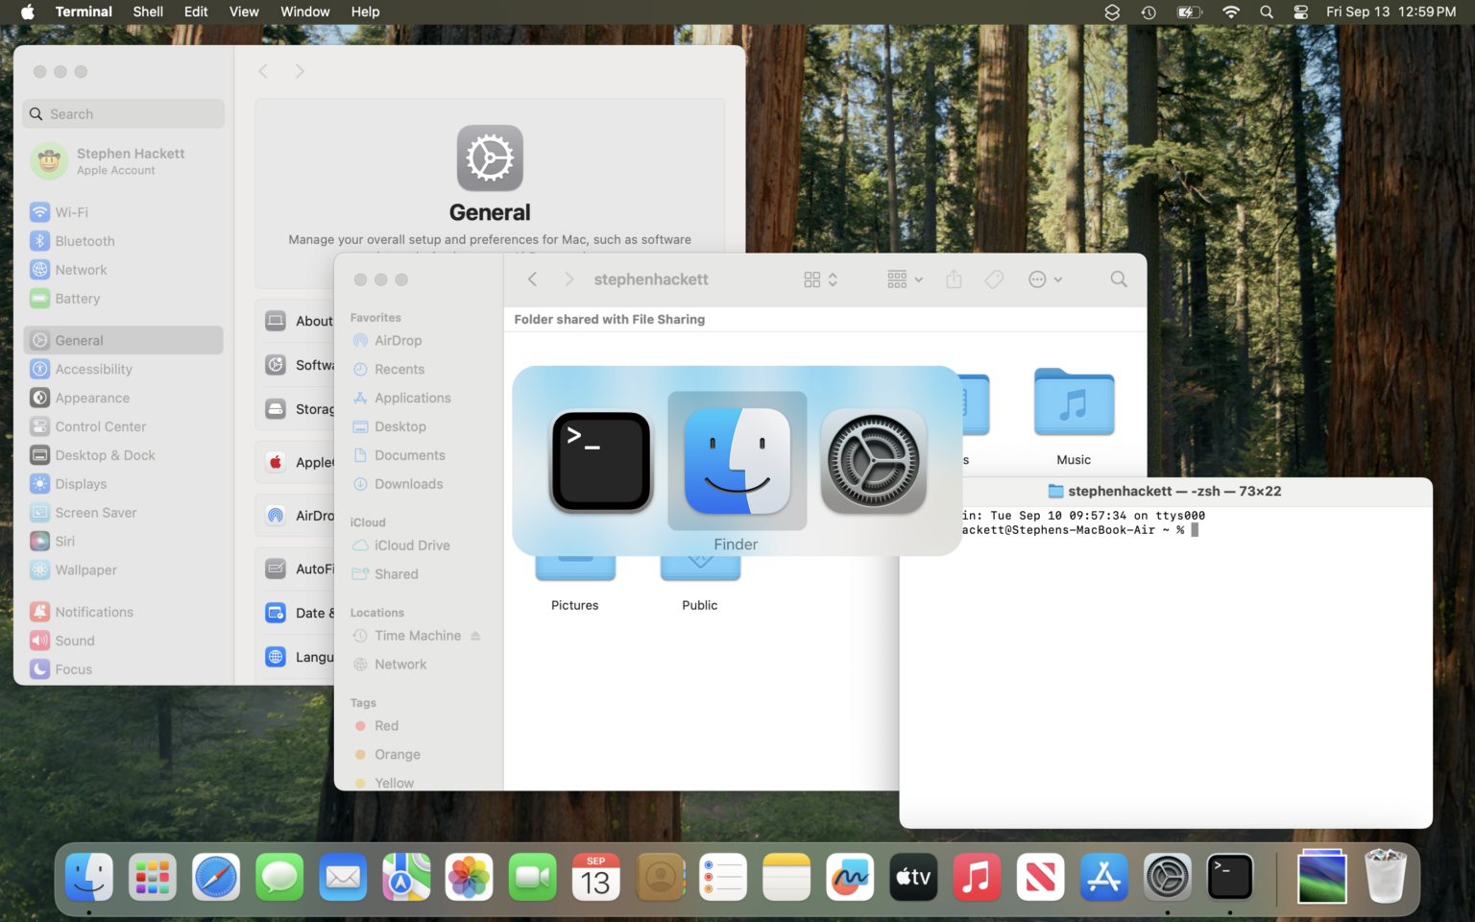
Task: Click the back arrow in the Finder window
Action: 532,279
